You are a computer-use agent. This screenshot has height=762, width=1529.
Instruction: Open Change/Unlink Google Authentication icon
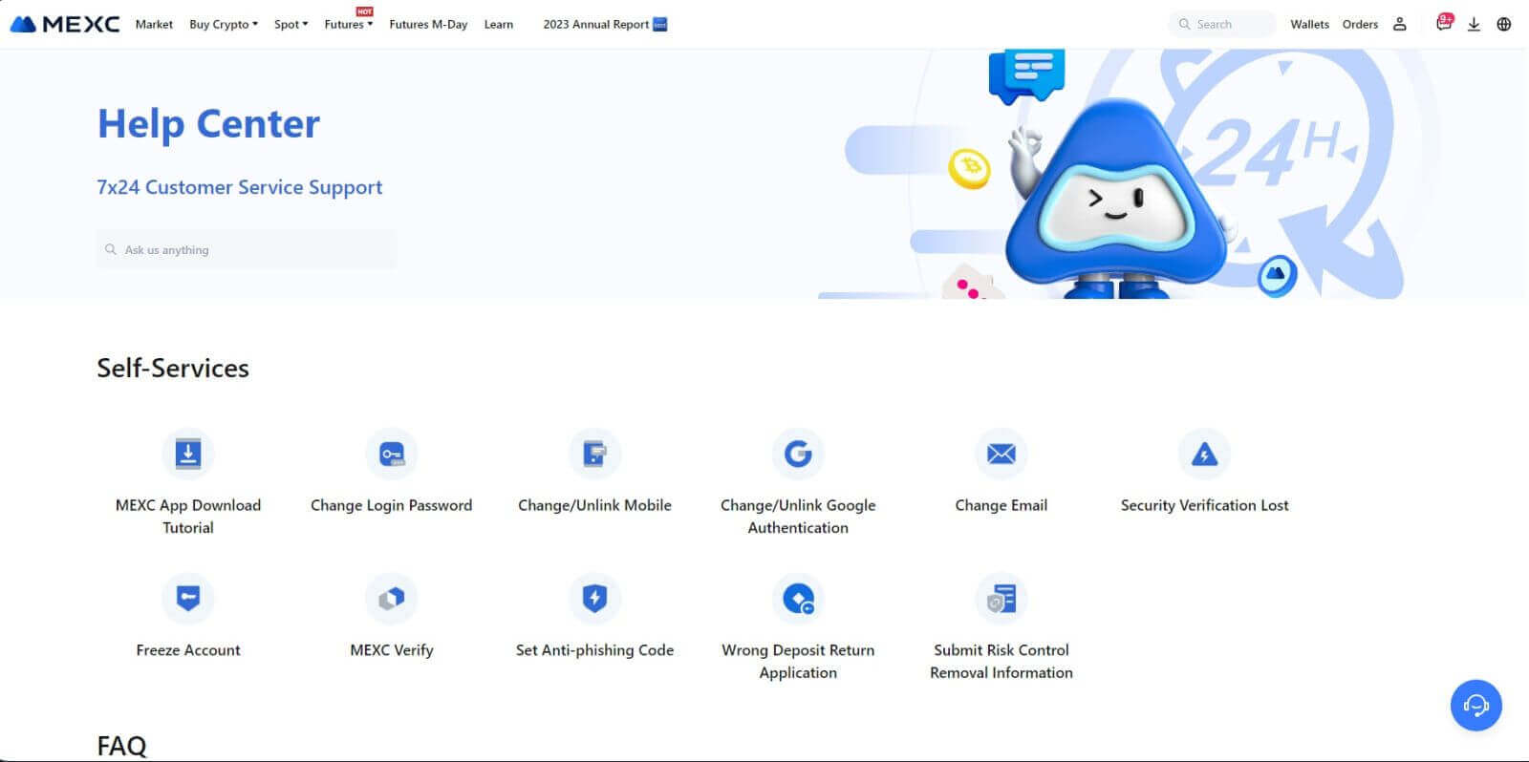coord(798,454)
